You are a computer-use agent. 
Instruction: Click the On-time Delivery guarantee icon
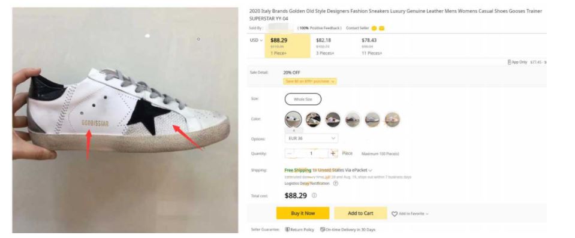click(323, 230)
